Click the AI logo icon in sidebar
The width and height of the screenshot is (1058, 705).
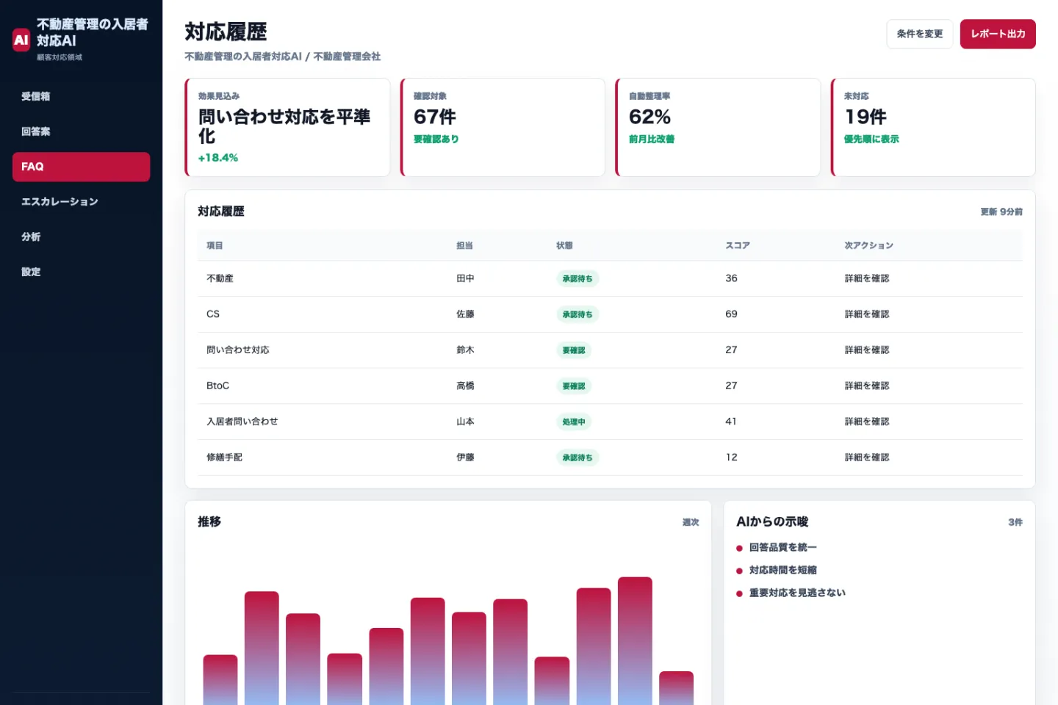tap(21, 40)
